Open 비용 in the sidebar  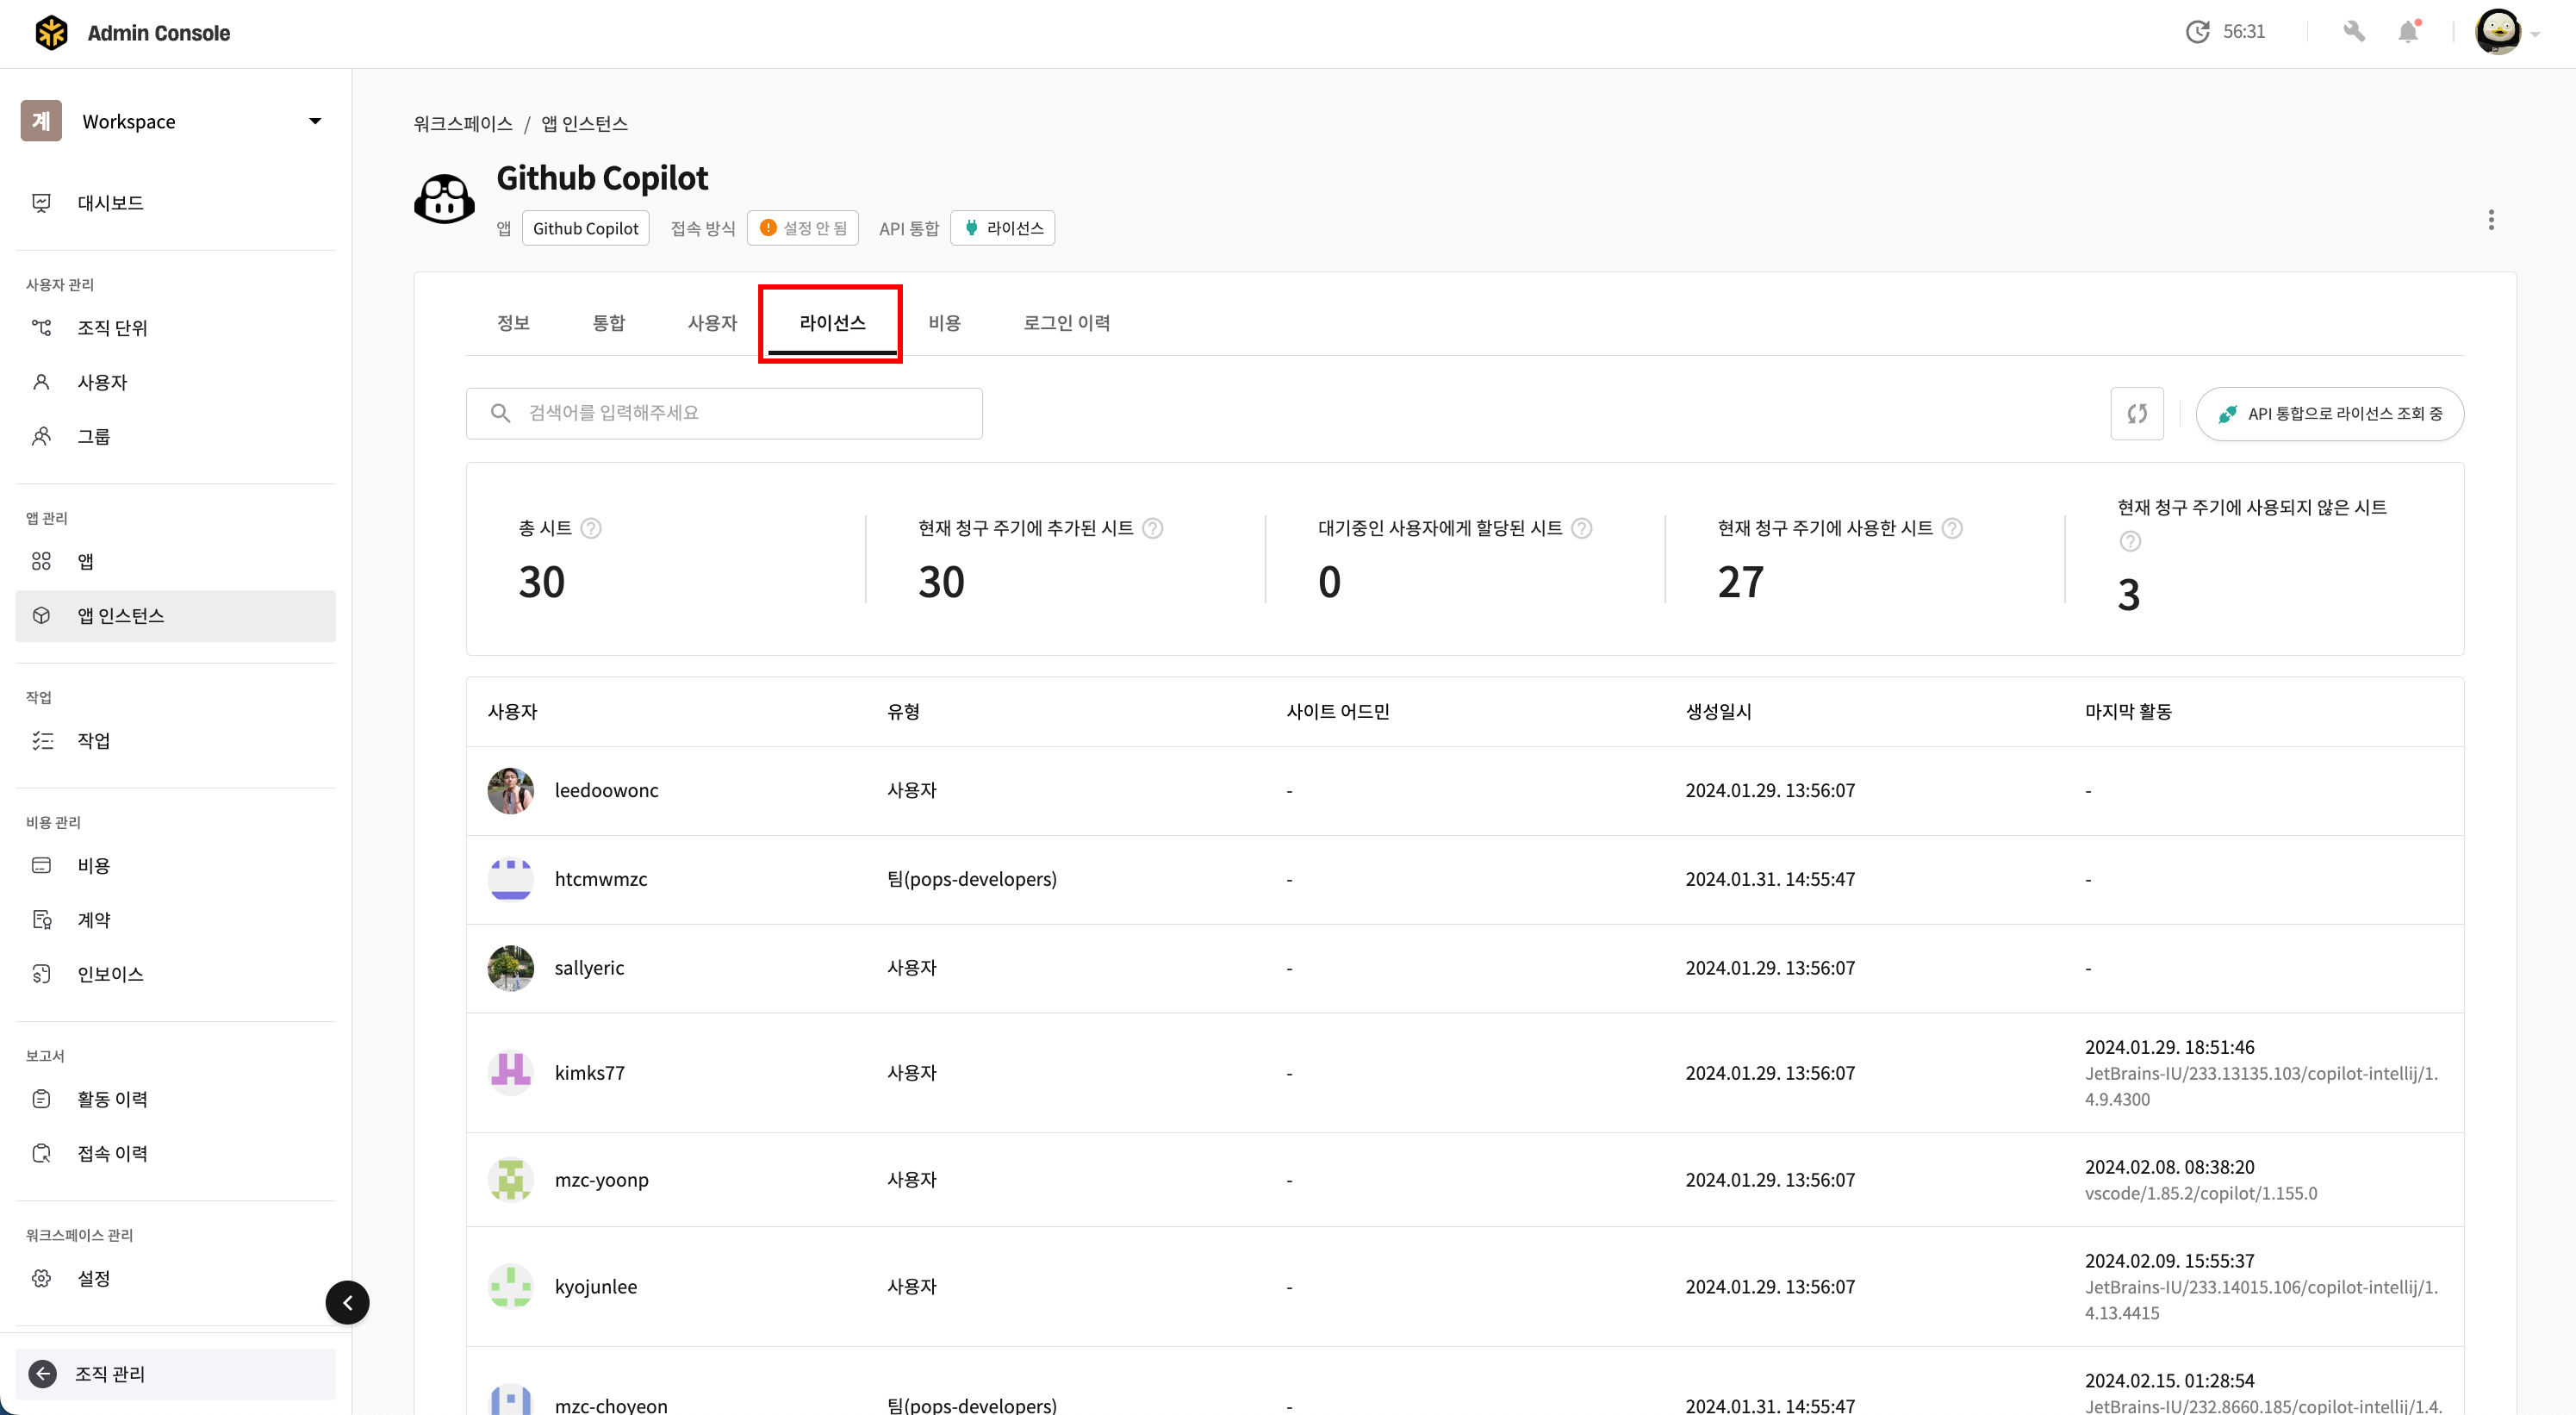pyautogui.click(x=175, y=866)
